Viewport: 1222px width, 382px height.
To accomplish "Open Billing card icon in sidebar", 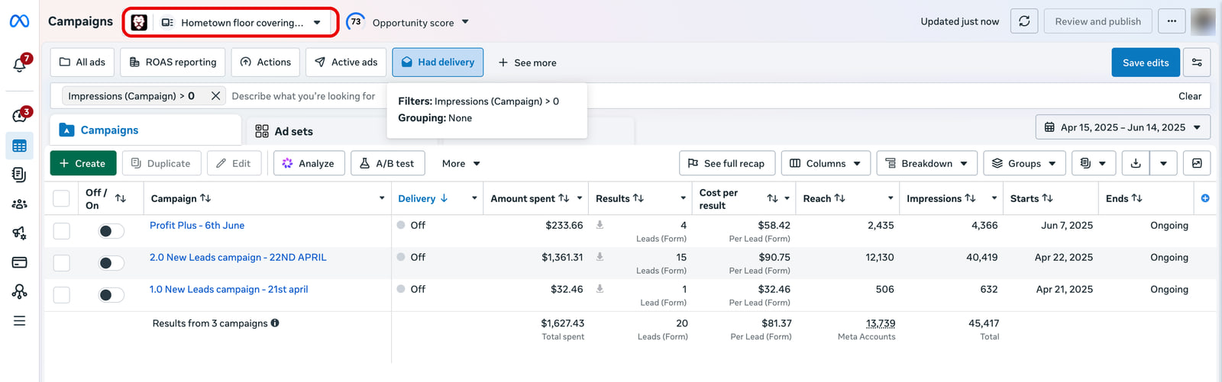I will click(20, 262).
